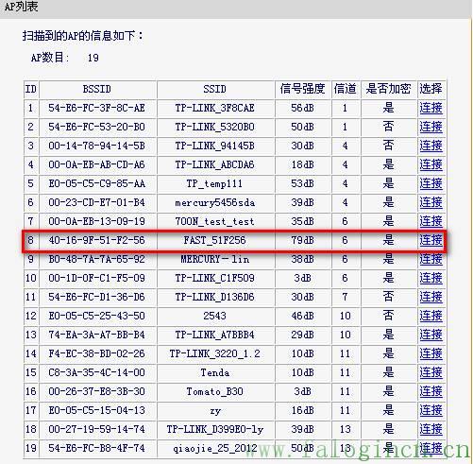Click SSID text TP-LINK_A7BBB4

pos(214,335)
